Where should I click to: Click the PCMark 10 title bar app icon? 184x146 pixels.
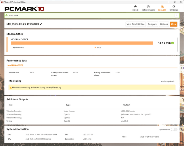pos(2,2)
